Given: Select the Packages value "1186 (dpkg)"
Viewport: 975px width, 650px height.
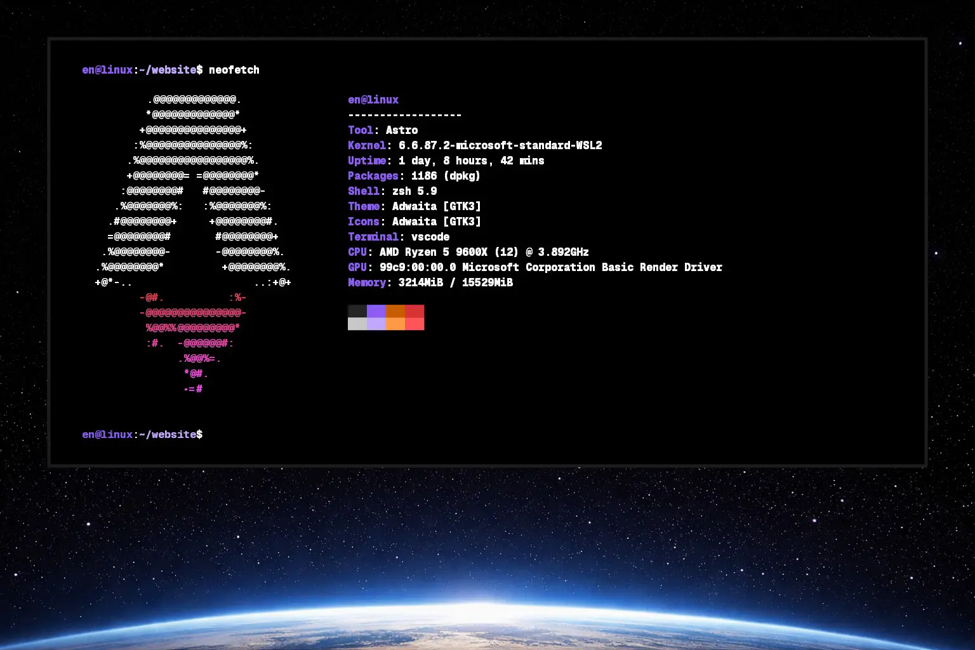Looking at the screenshot, I should point(446,176).
